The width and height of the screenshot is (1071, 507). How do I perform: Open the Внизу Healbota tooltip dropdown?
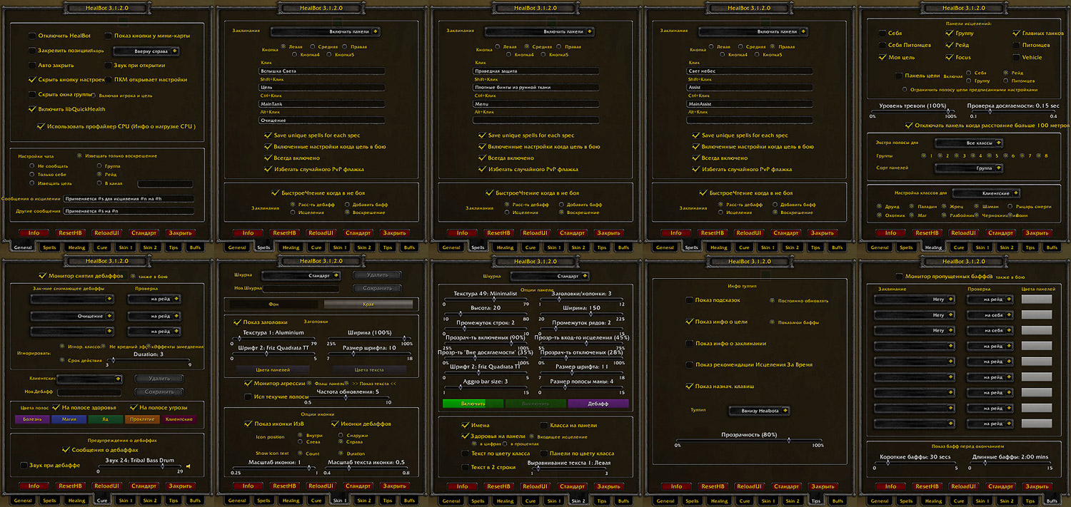[759, 411]
